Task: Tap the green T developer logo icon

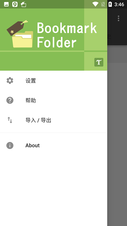Action: point(99,62)
